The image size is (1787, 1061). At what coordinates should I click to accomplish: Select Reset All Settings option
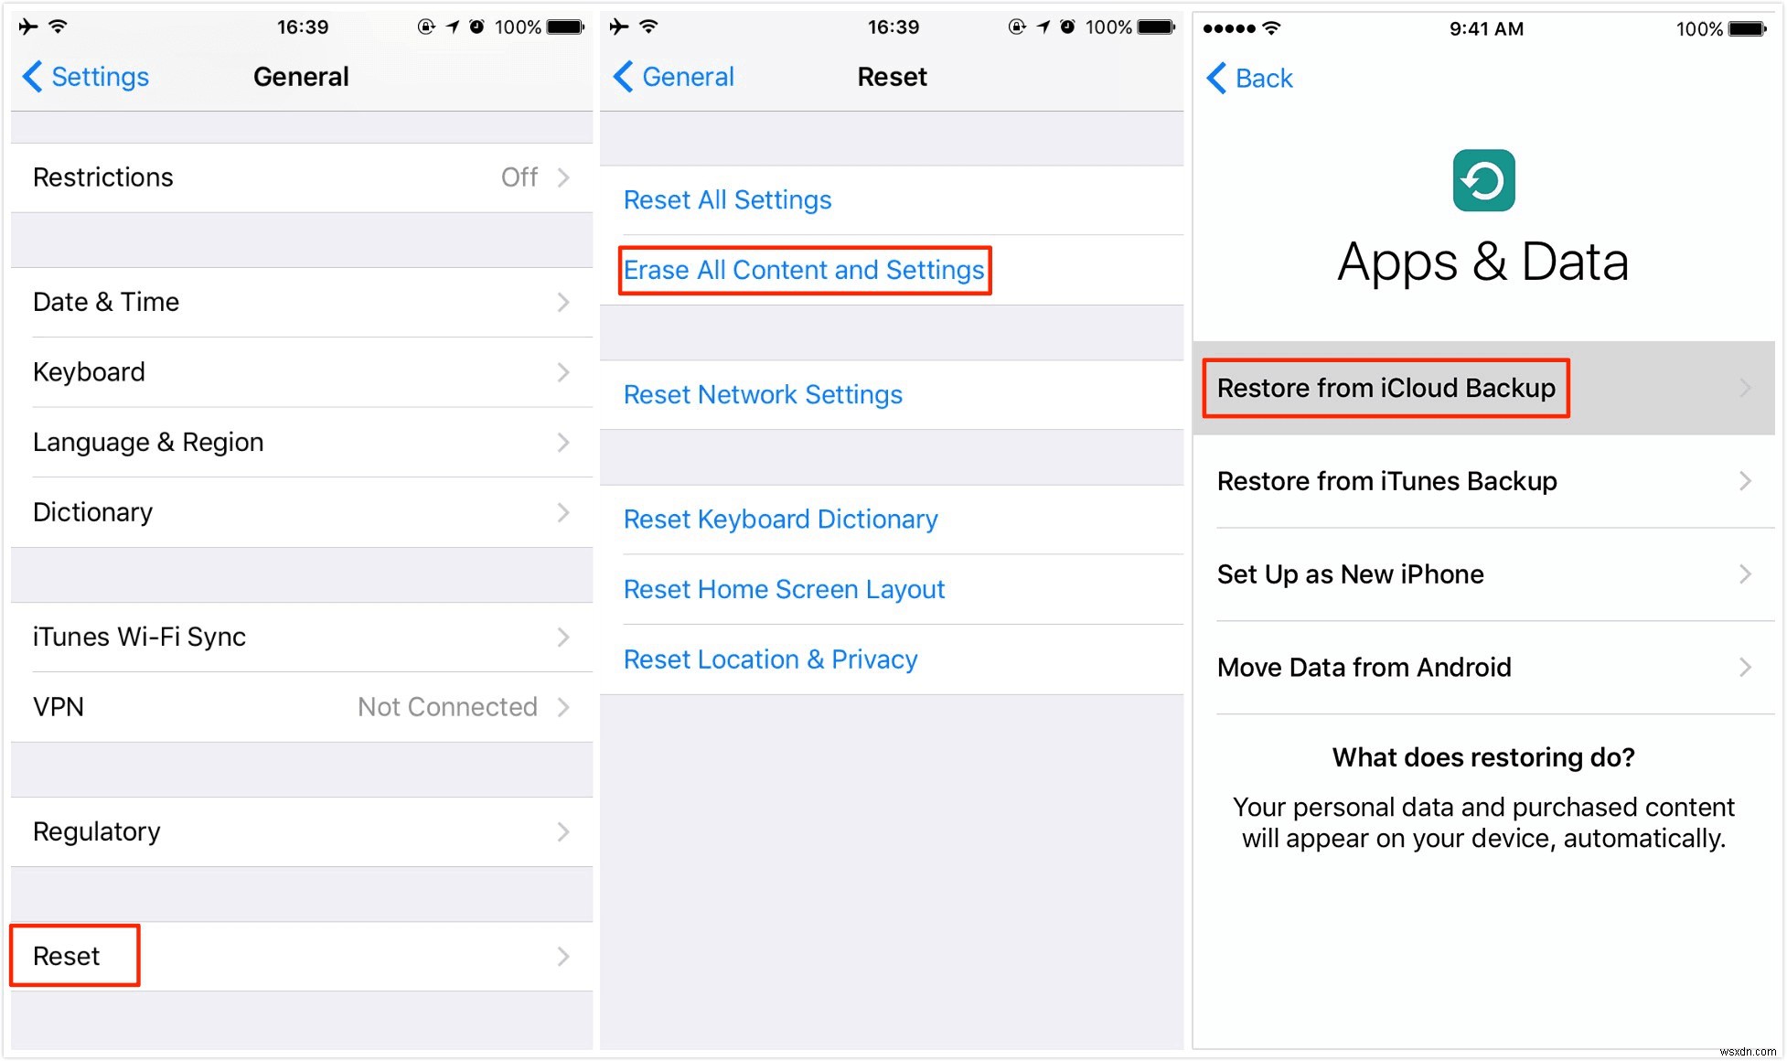click(727, 199)
